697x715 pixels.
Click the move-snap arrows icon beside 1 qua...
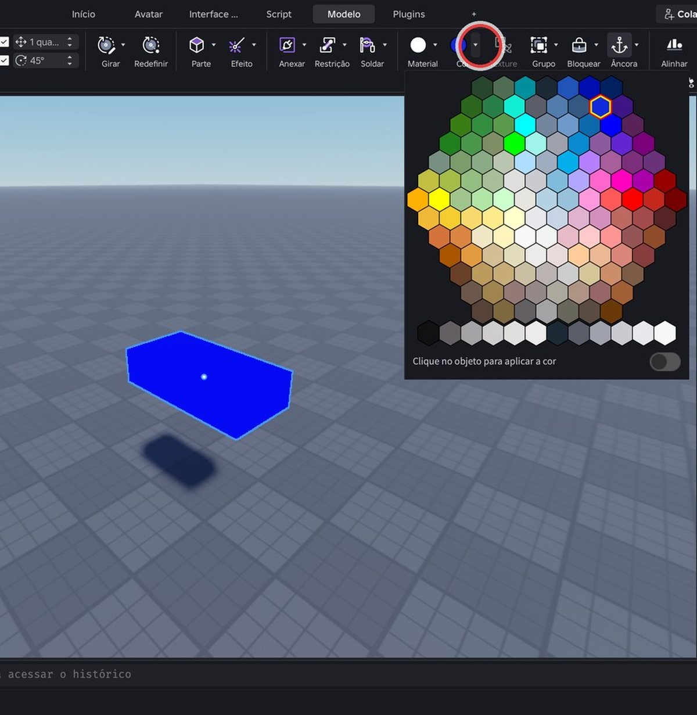coord(21,42)
